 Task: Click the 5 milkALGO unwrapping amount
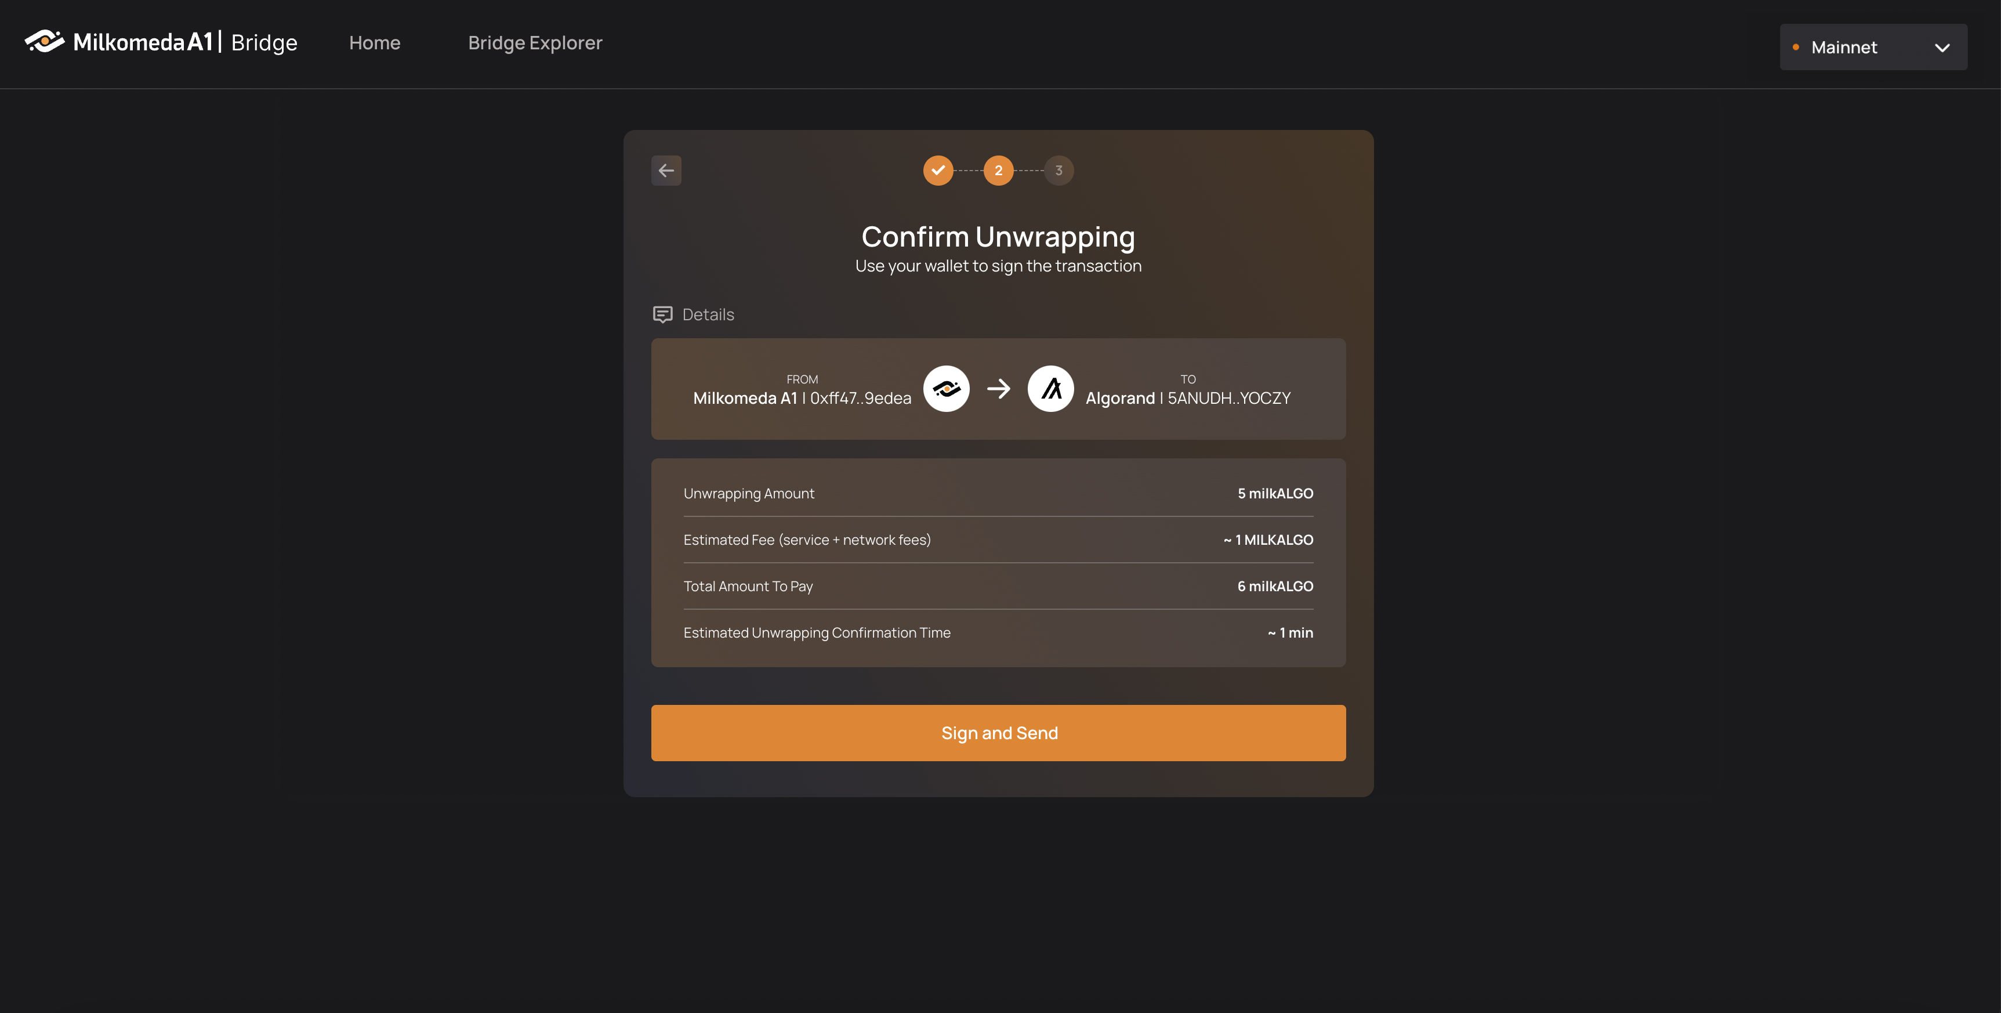click(1275, 493)
